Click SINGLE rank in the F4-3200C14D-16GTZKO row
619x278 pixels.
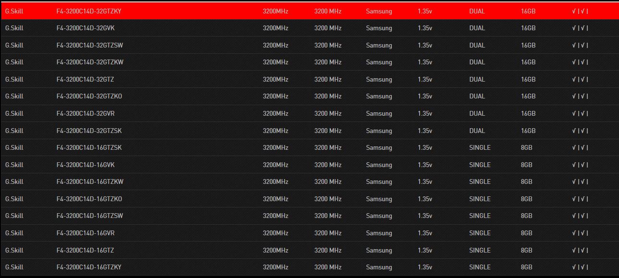click(x=480, y=199)
